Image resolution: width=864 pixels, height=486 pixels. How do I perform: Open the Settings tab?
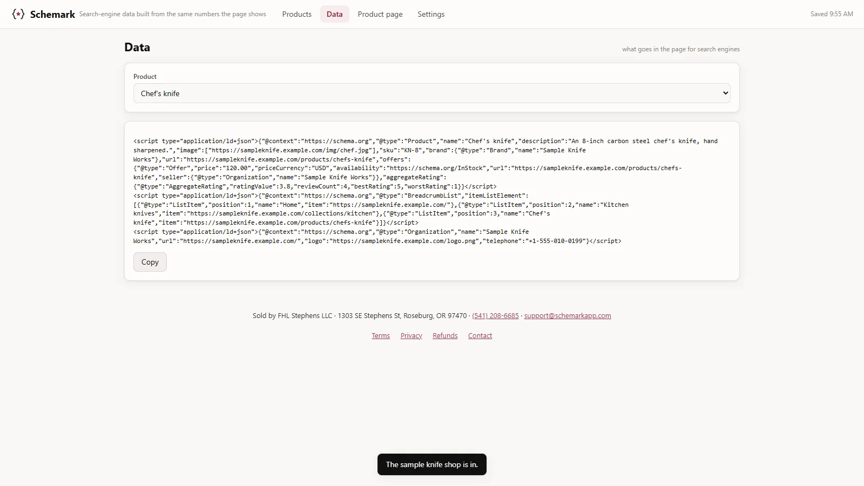pos(431,14)
